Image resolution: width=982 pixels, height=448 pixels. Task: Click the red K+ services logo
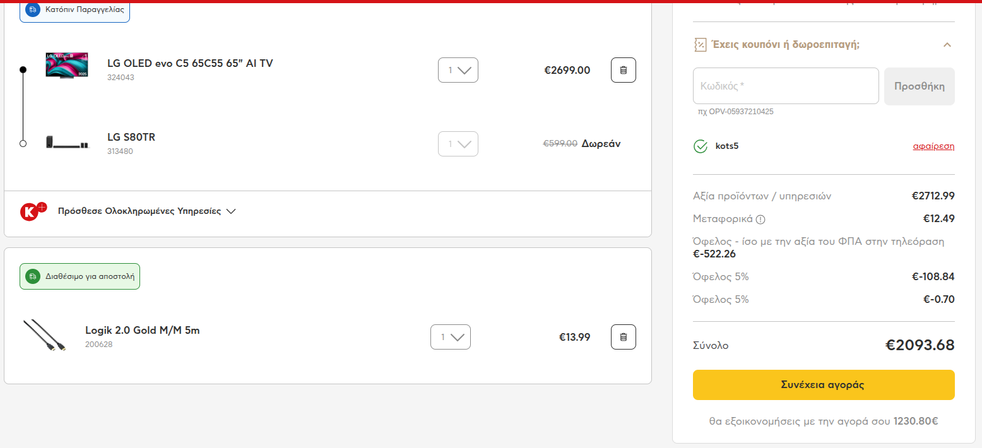(x=33, y=211)
